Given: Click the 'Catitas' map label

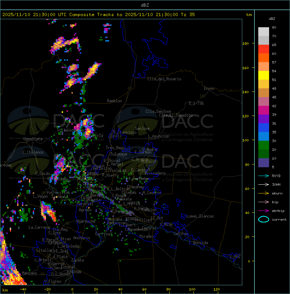Looking at the screenshot, I should pyautogui.click(x=181, y=234).
